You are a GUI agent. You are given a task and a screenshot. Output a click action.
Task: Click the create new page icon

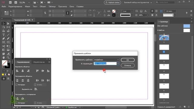185,107
